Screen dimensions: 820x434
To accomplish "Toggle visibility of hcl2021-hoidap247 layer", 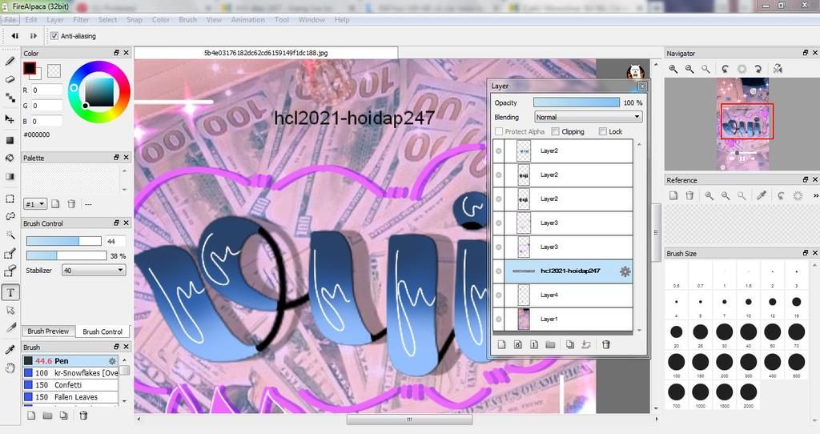I will coord(499,271).
